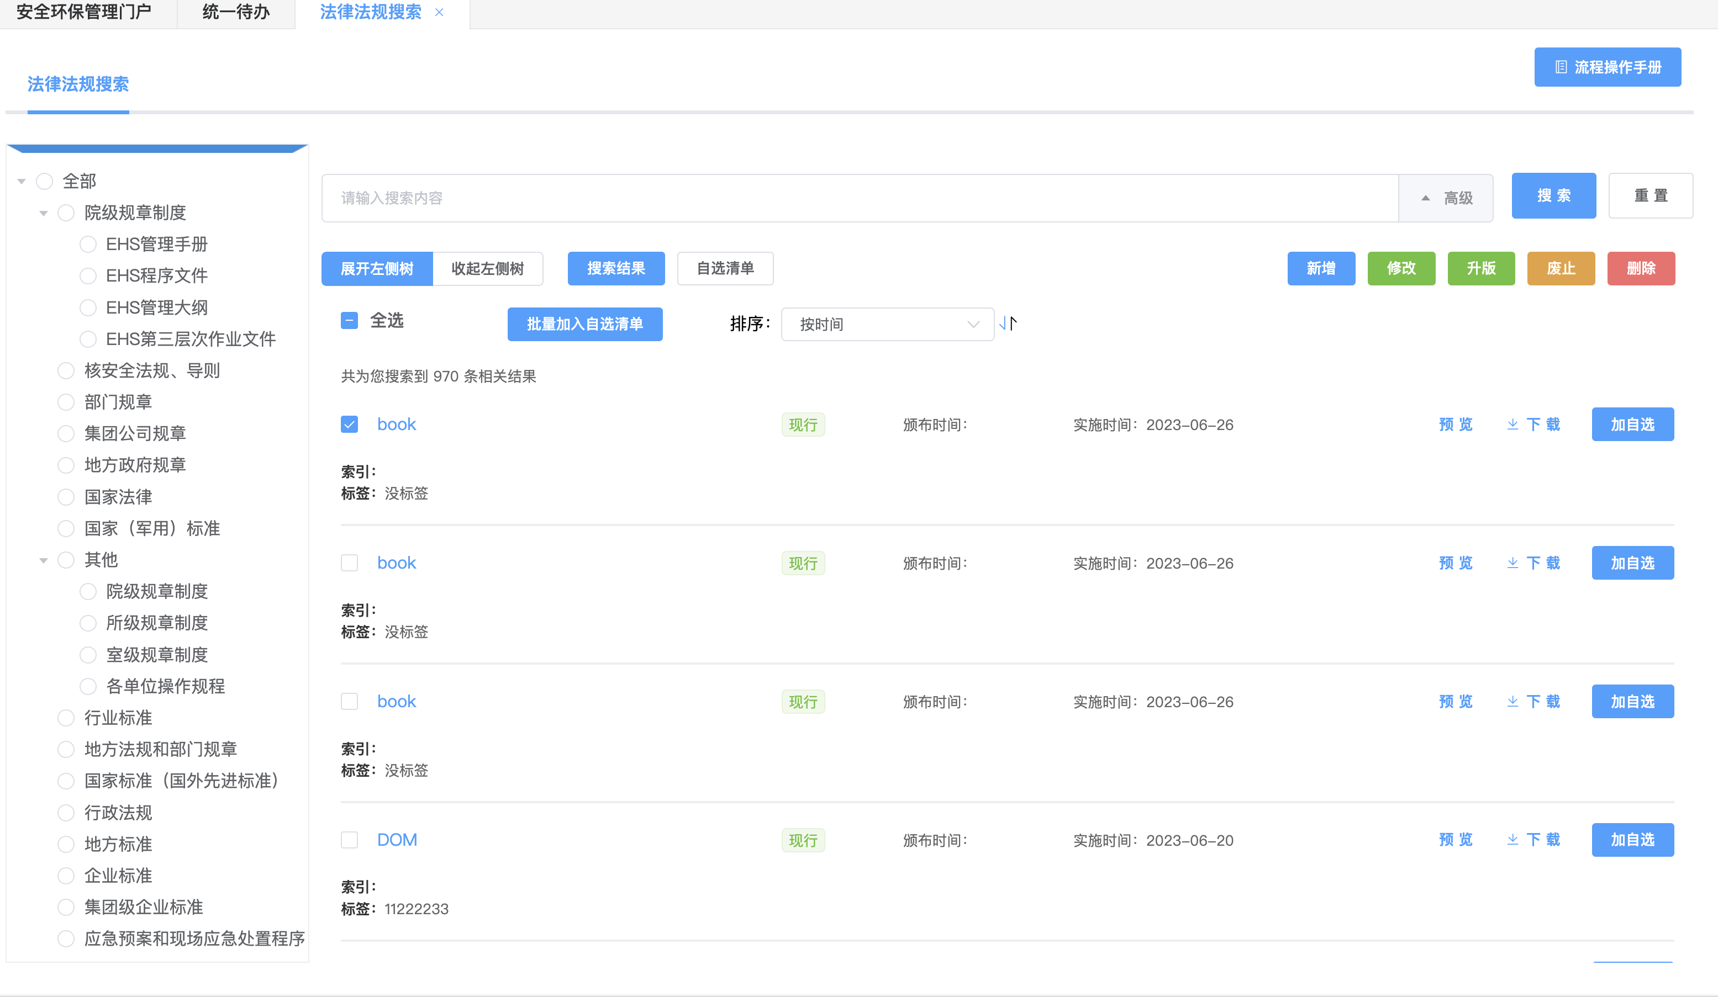Open the DOM result title link

tap(397, 840)
